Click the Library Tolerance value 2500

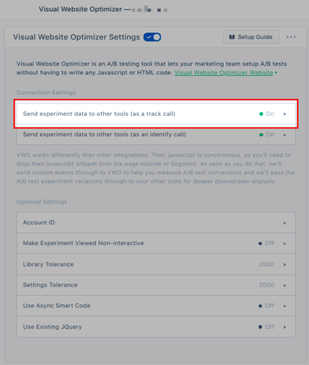pyautogui.click(x=266, y=264)
